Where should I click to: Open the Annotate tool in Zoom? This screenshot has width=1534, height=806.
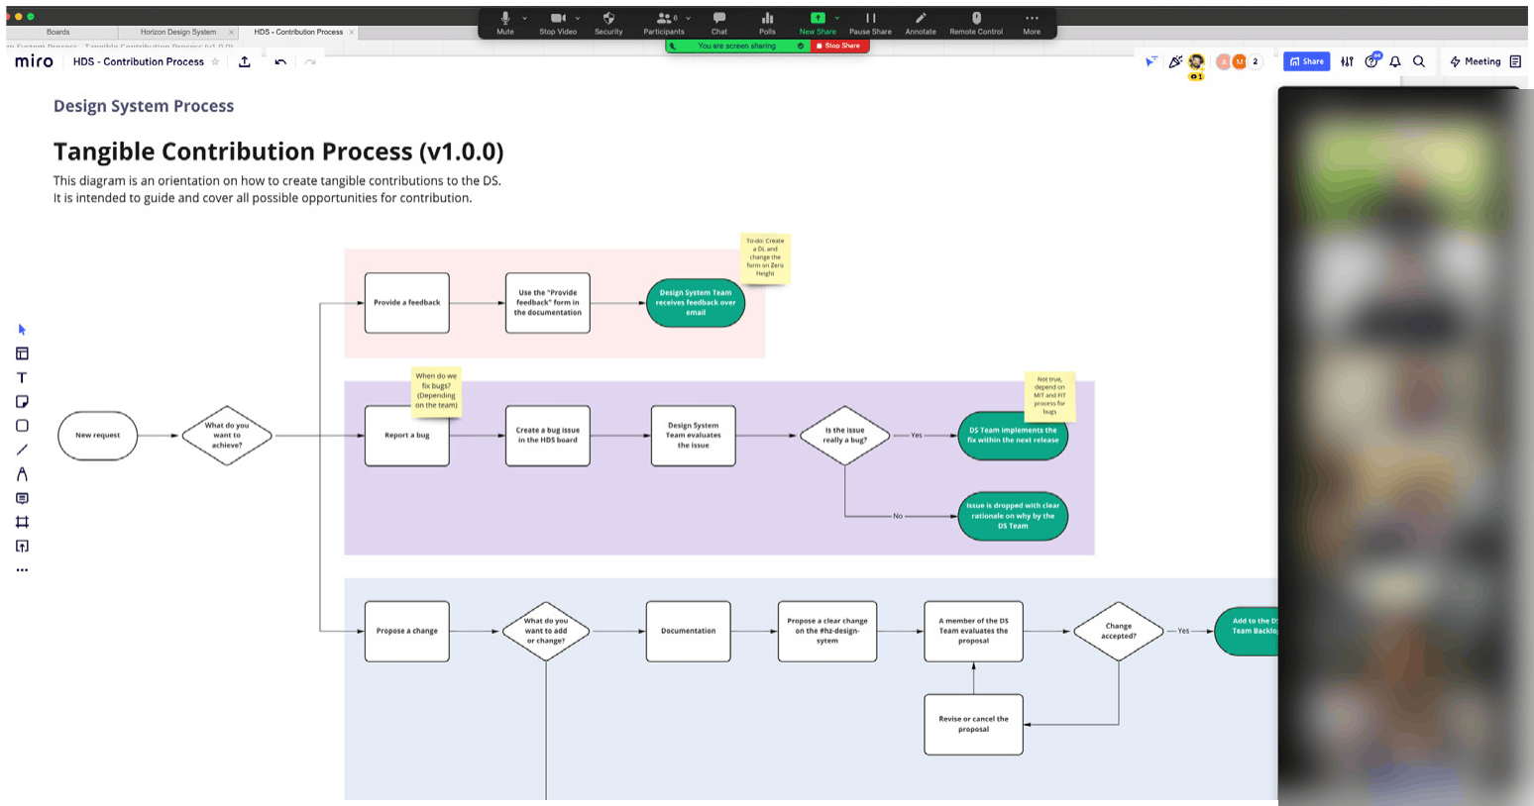921,22
